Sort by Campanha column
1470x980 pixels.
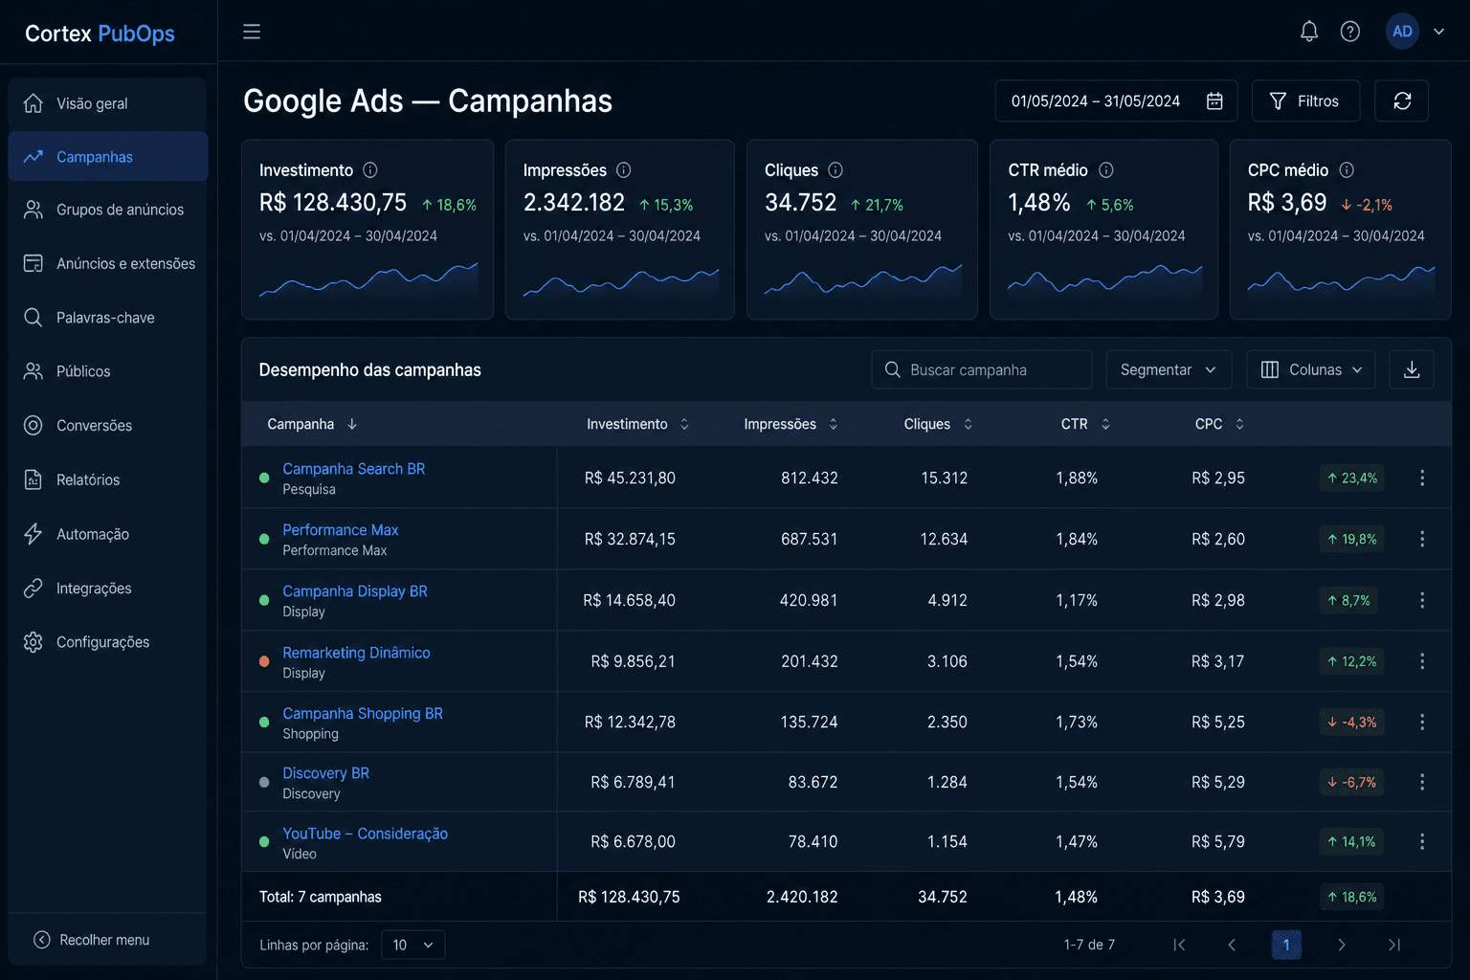[312, 424]
